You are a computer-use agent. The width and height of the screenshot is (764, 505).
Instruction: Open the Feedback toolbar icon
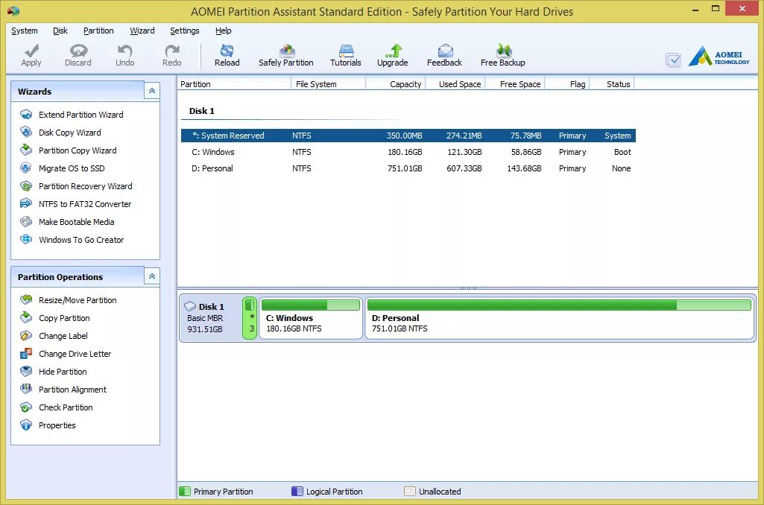[x=445, y=50]
